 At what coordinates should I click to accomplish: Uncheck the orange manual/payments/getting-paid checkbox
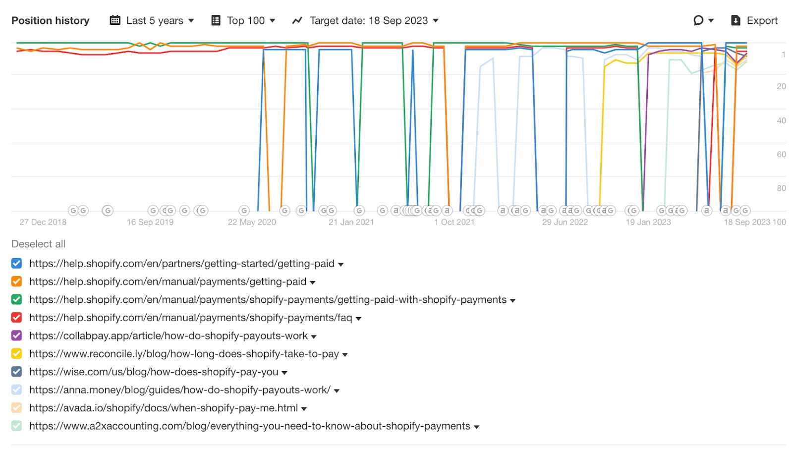pos(16,281)
